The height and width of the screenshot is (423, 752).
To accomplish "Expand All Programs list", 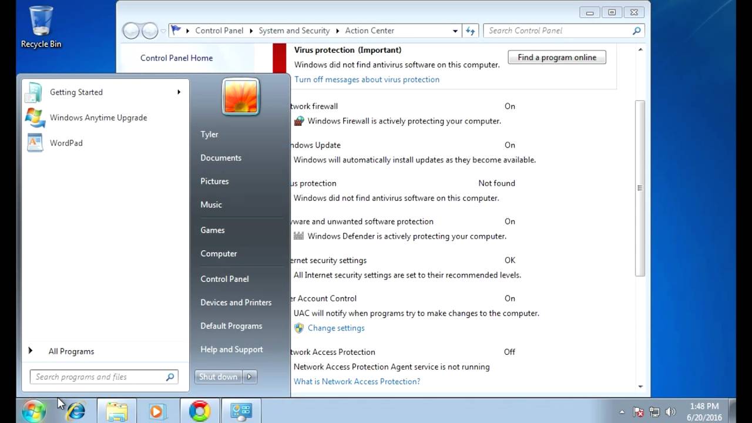I will [71, 351].
